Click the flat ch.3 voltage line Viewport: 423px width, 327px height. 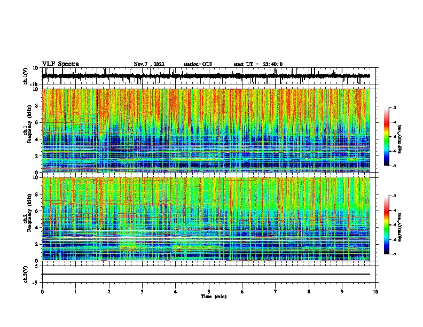click(206, 274)
